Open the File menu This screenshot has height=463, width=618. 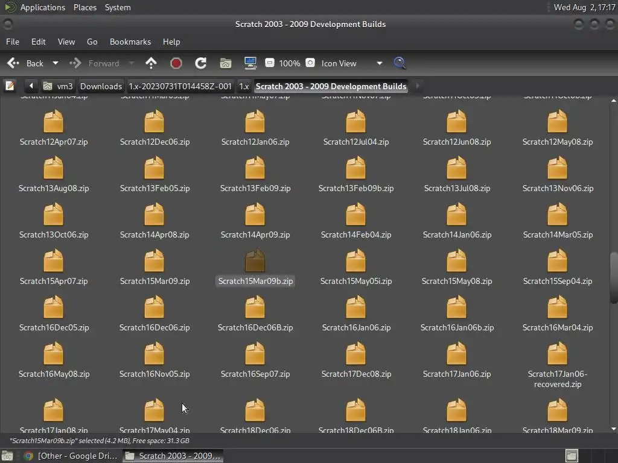(13, 42)
